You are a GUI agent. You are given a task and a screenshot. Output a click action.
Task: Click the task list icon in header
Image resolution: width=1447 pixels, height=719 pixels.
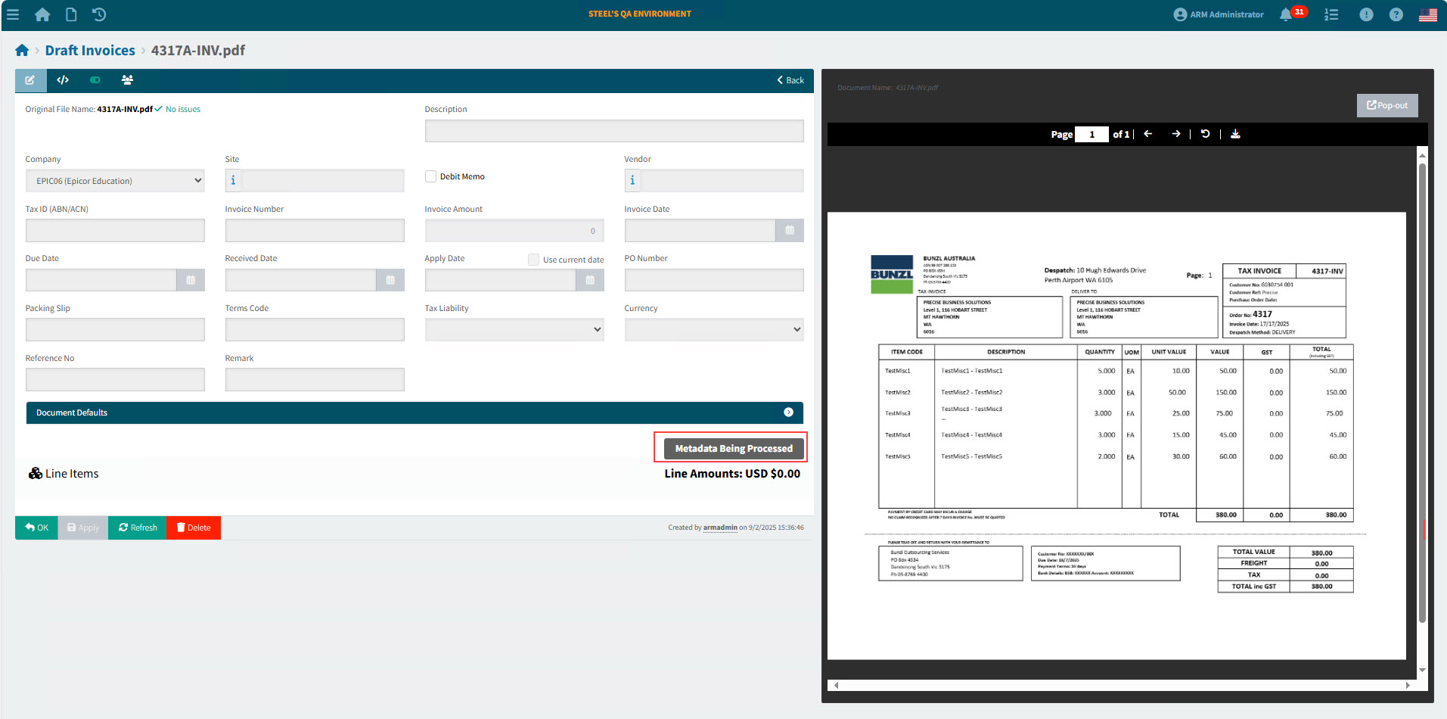pos(1331,14)
